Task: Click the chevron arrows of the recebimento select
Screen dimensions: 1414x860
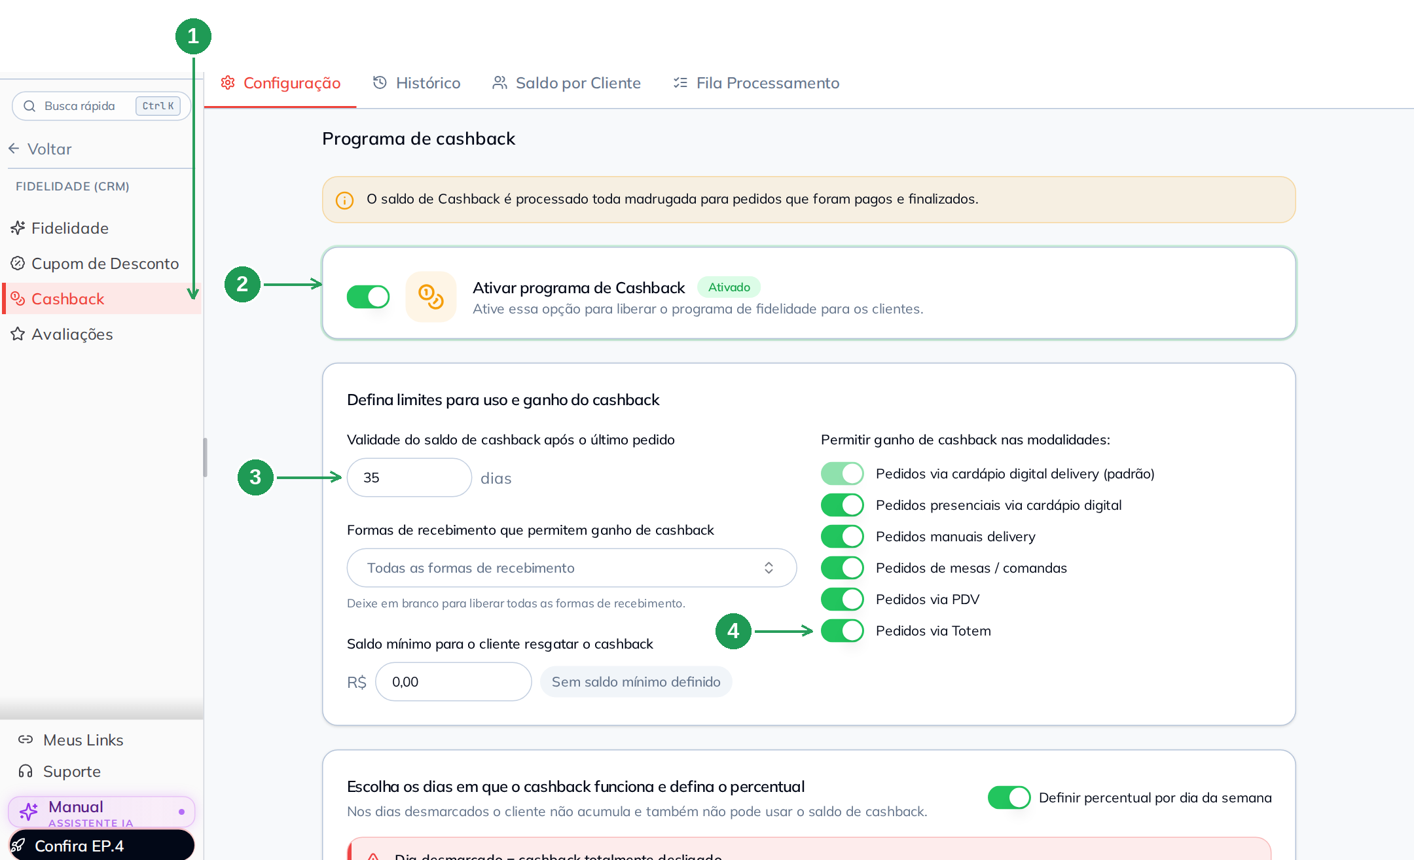Action: click(769, 567)
